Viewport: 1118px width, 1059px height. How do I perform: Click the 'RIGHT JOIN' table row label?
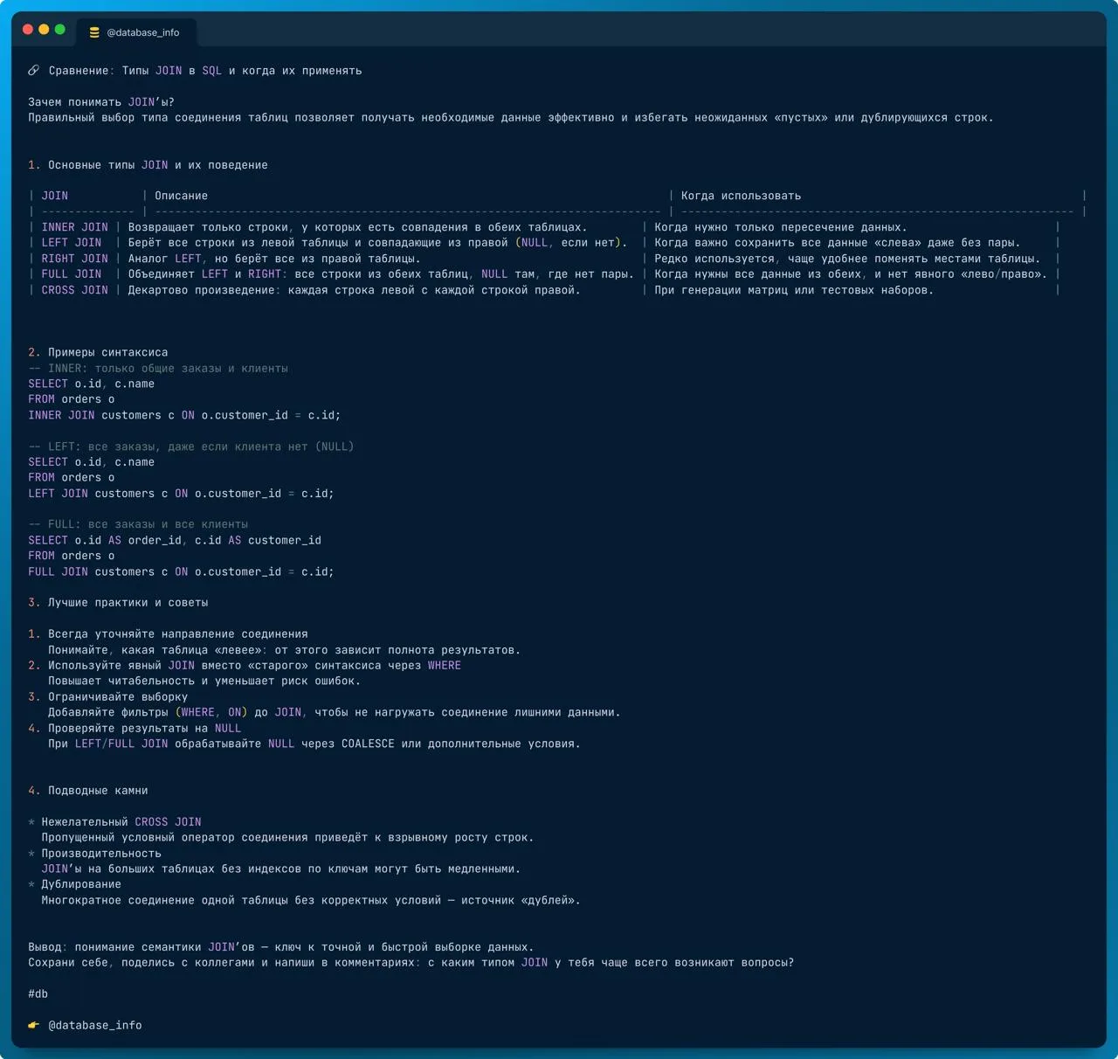pos(75,259)
